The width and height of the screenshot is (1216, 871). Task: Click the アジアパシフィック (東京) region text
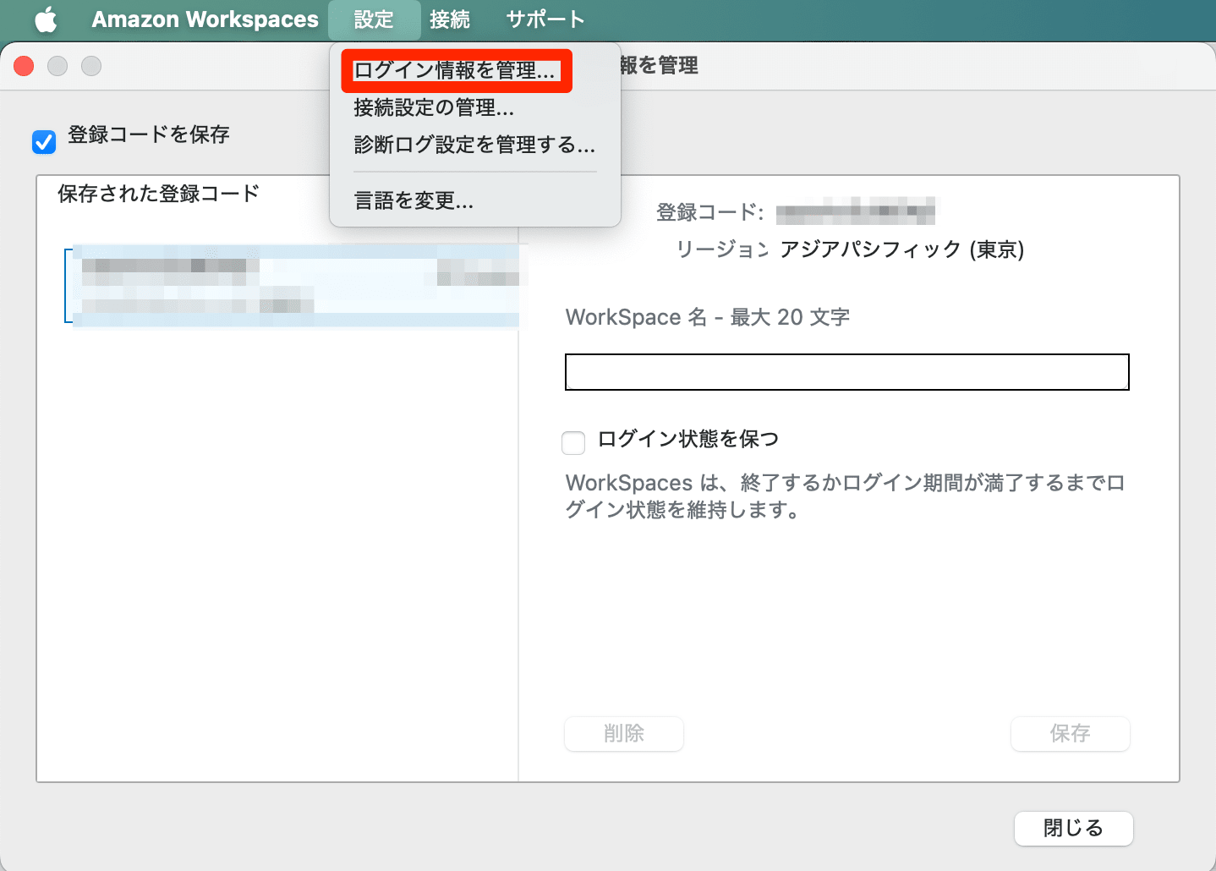pyautogui.click(x=901, y=249)
